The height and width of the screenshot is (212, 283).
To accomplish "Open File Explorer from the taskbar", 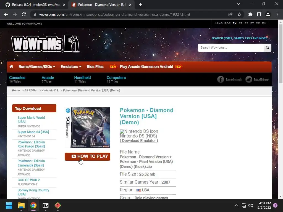I will 21,205.
